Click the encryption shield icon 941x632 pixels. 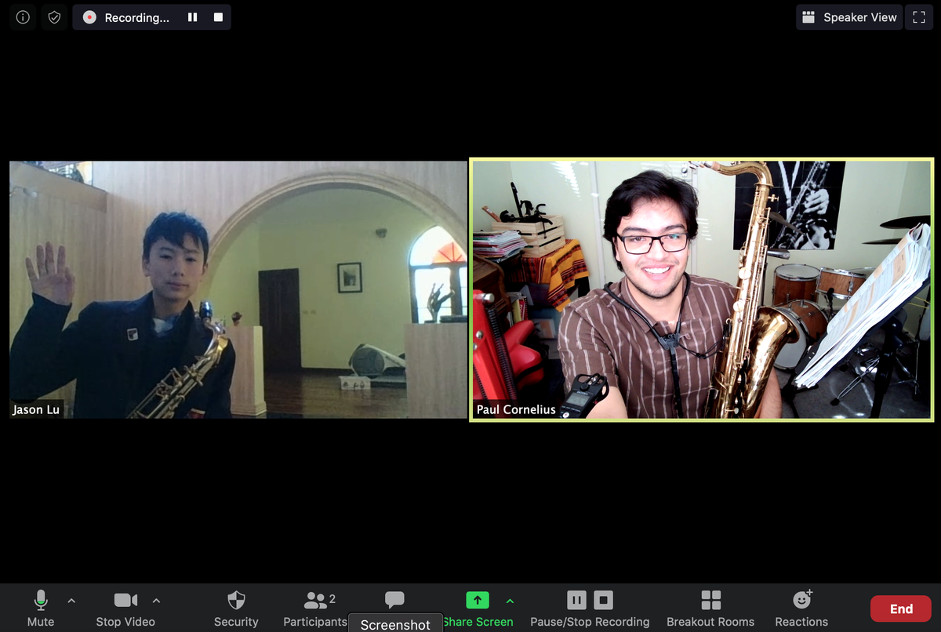point(54,17)
